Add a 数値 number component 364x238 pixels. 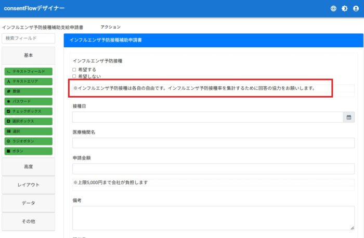28,91
